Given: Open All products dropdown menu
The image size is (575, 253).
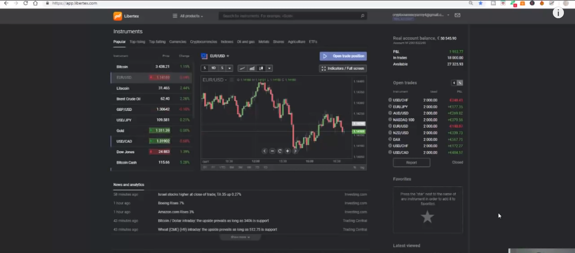Looking at the screenshot, I should point(188,16).
